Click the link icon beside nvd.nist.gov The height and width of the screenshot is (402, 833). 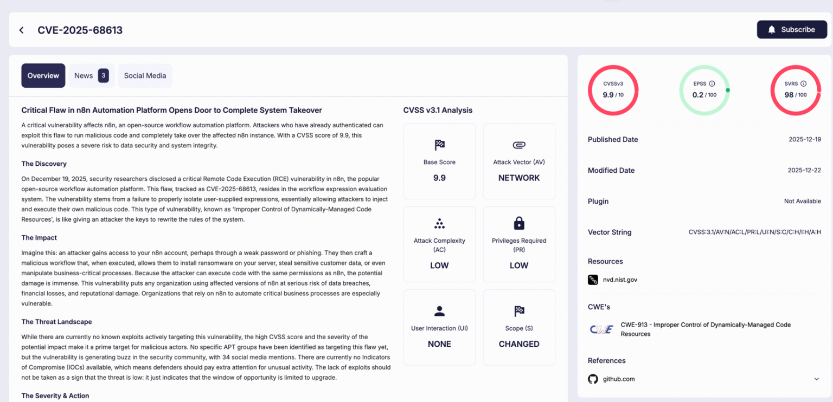pos(592,279)
